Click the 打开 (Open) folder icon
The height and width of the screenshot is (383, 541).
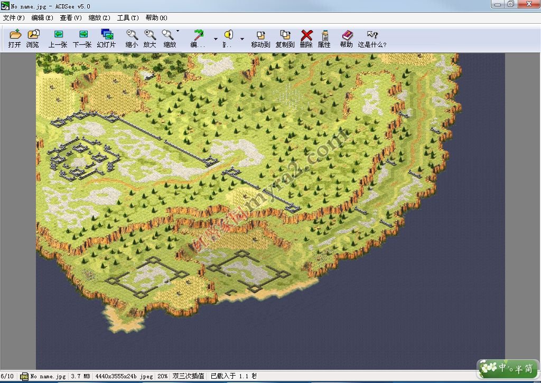(15, 34)
